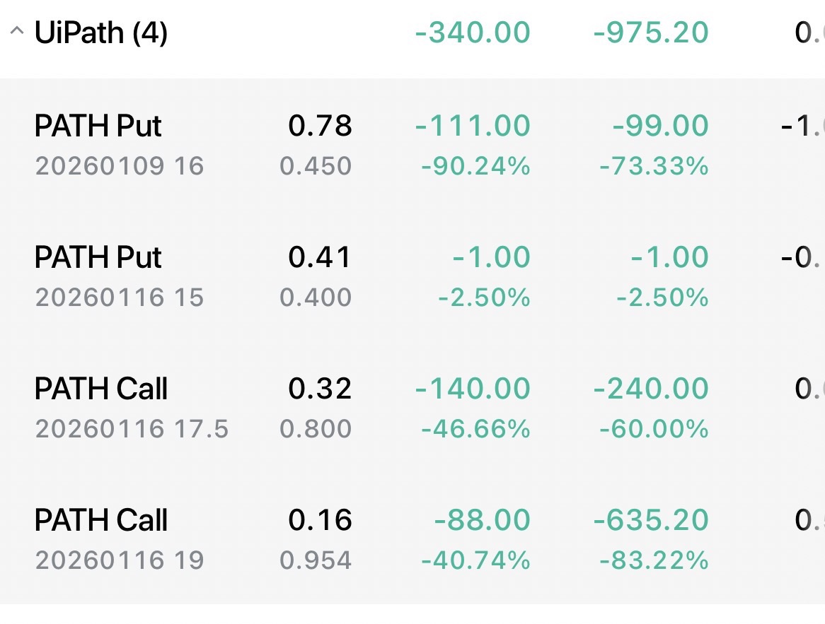Click the -240.00 loss amount
825x624 pixels.
[650, 389]
